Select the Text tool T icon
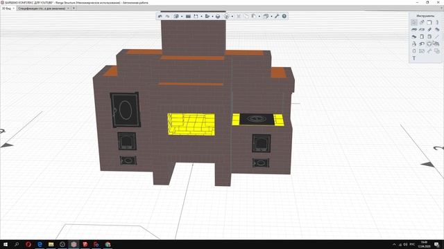This screenshot has width=444, height=249. tap(414, 58)
